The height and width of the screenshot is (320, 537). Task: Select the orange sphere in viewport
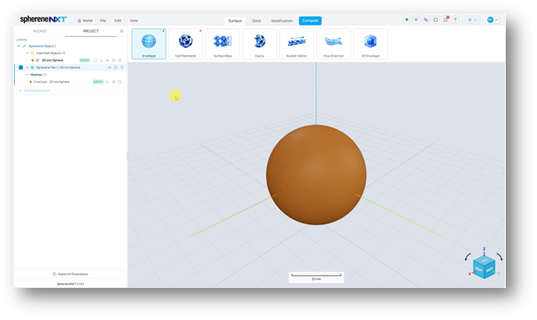316,175
